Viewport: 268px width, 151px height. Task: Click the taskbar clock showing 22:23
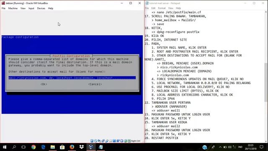coord(250,147)
